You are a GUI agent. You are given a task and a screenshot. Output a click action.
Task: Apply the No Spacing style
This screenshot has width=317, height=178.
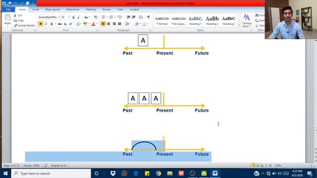[179, 21]
